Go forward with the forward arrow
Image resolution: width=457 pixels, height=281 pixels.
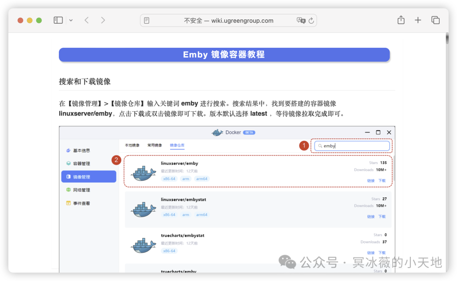click(103, 20)
